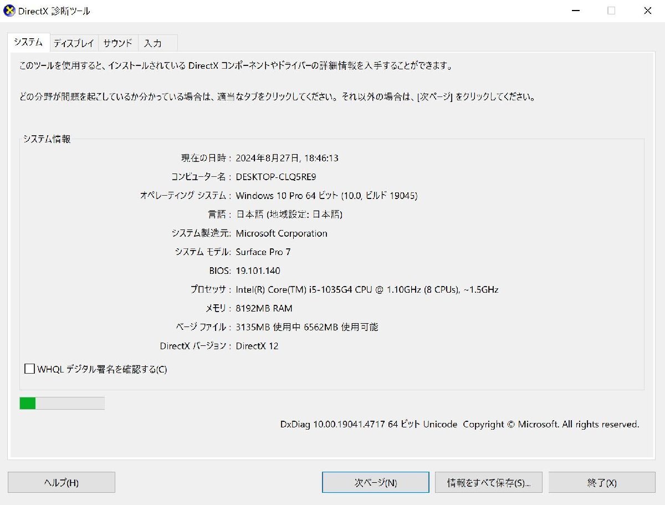Viewport: 665px width, 505px height.
Task: Click the システム製造元 label
Action: (x=201, y=233)
